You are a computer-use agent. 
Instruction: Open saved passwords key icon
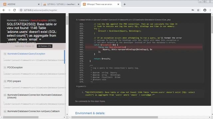tap(193, 10)
